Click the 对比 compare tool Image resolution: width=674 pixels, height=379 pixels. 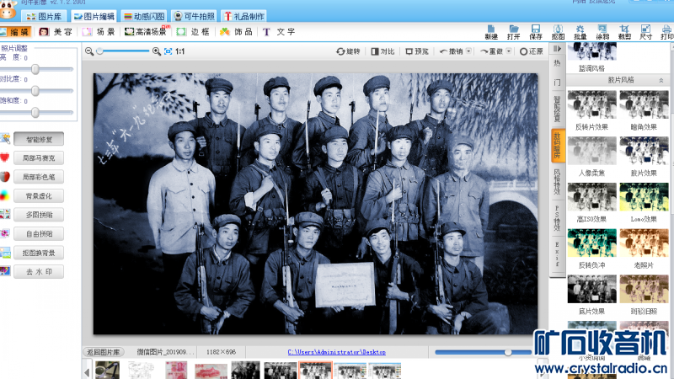(383, 51)
